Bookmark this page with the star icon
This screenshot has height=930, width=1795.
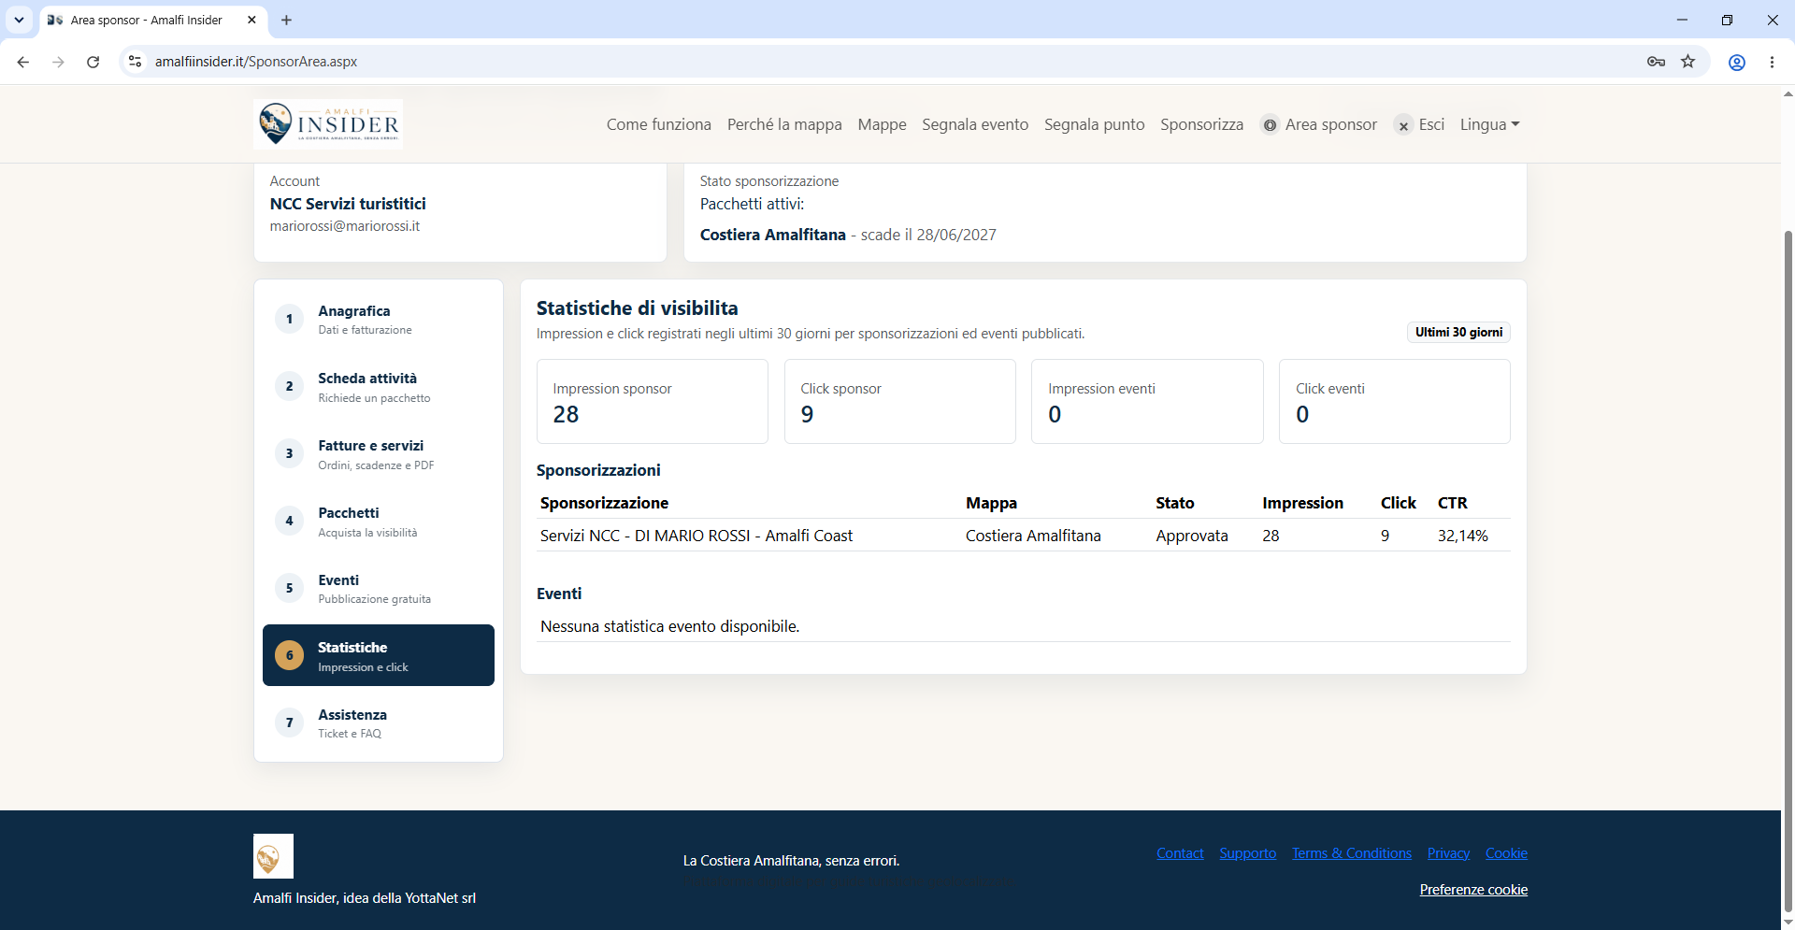[x=1687, y=62]
